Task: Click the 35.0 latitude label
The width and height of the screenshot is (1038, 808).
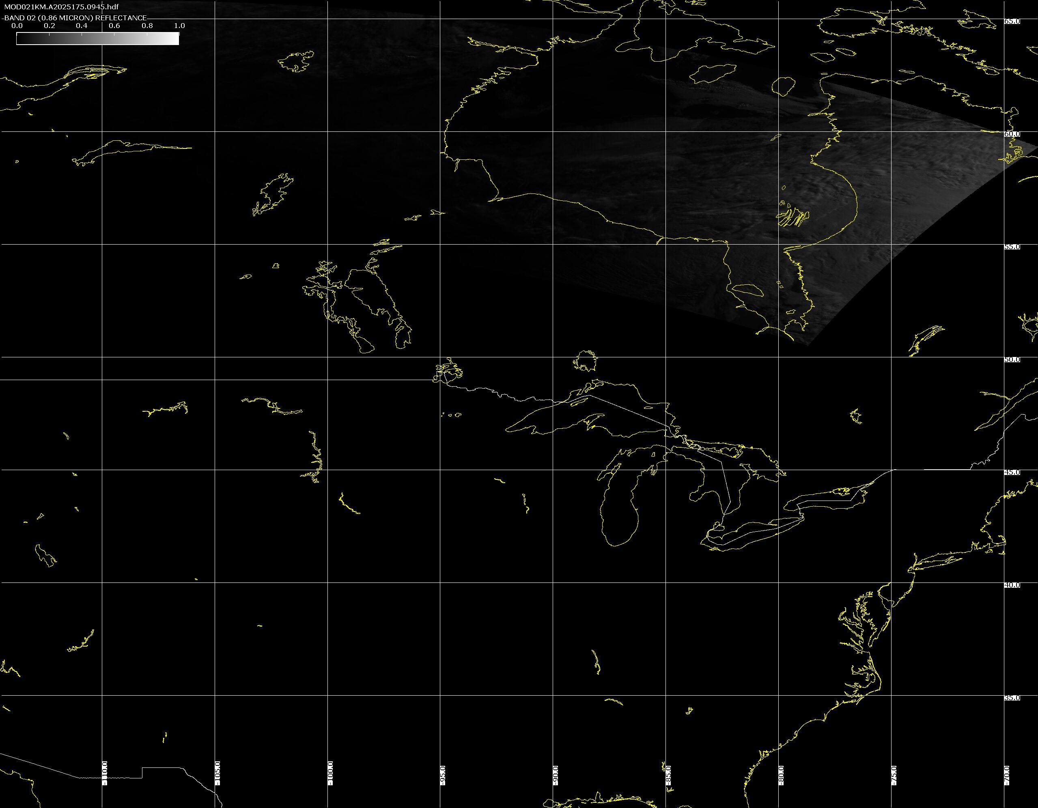Action: pos(1012,698)
